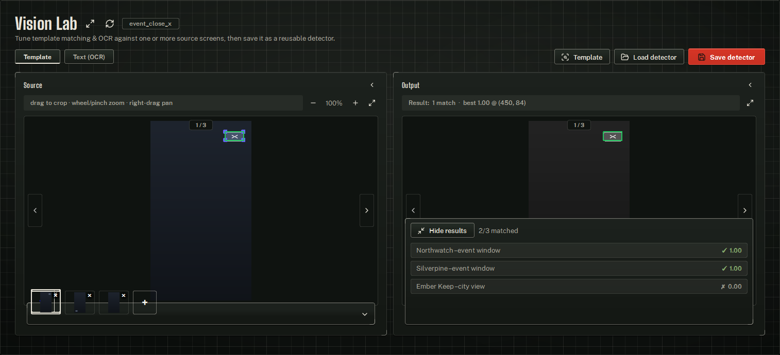
Task: Remove the first source thumbnail via its X
Action: coord(56,295)
